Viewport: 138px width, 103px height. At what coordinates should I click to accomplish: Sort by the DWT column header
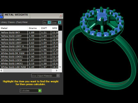pos(45,28)
